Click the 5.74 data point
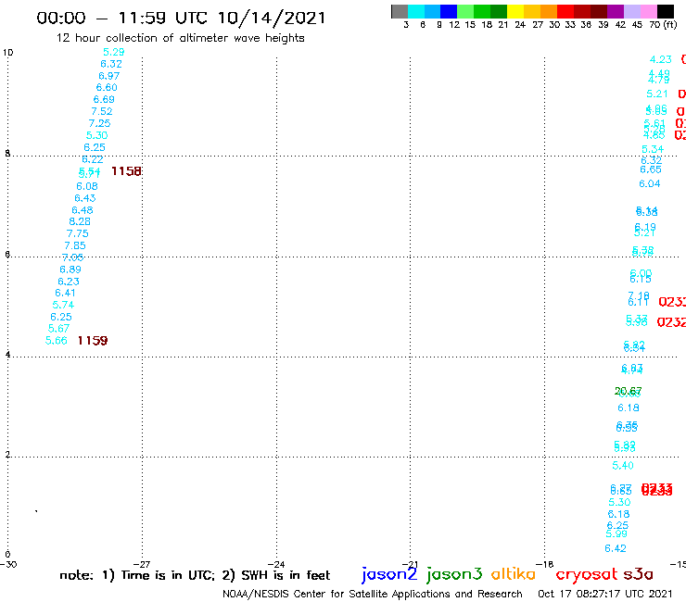The height and width of the screenshot is (602, 686). click(63, 305)
